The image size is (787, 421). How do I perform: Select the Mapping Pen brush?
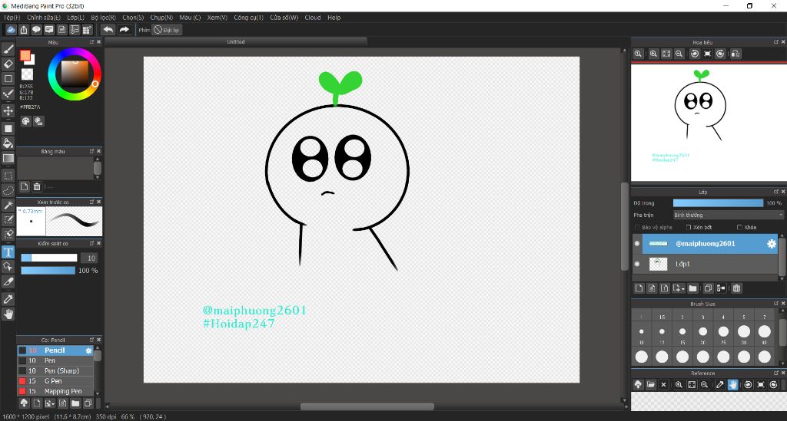coord(55,391)
